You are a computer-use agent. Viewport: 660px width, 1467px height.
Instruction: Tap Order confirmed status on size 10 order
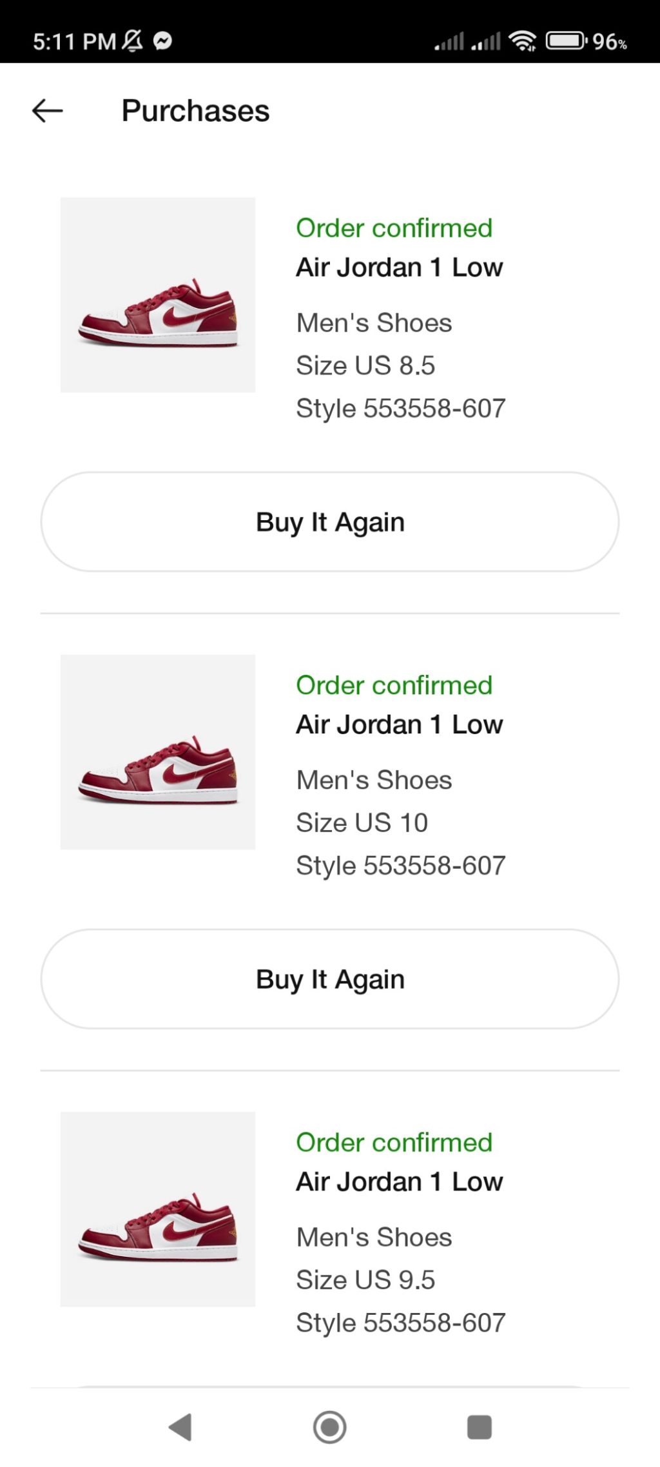(394, 685)
